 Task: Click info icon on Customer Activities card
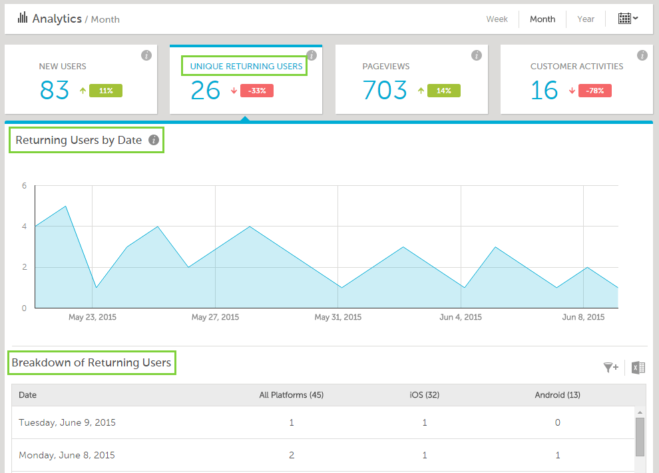pos(642,55)
